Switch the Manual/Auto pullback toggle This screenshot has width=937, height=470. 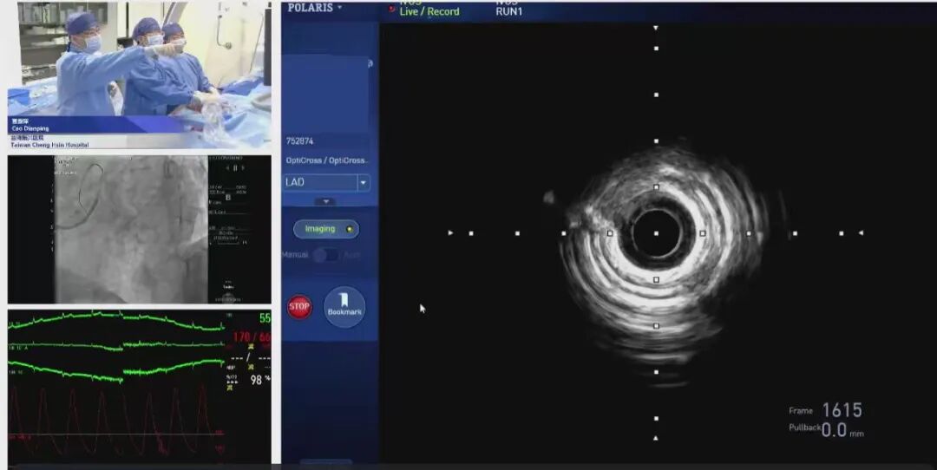click(325, 255)
